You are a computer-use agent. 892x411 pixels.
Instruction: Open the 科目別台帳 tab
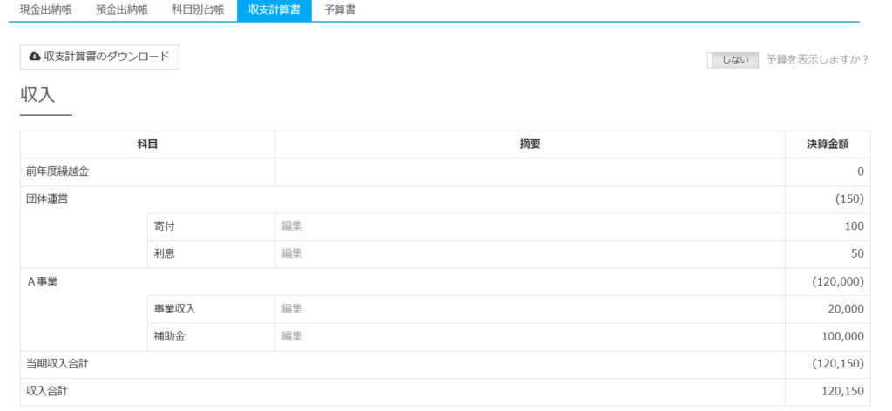click(198, 10)
